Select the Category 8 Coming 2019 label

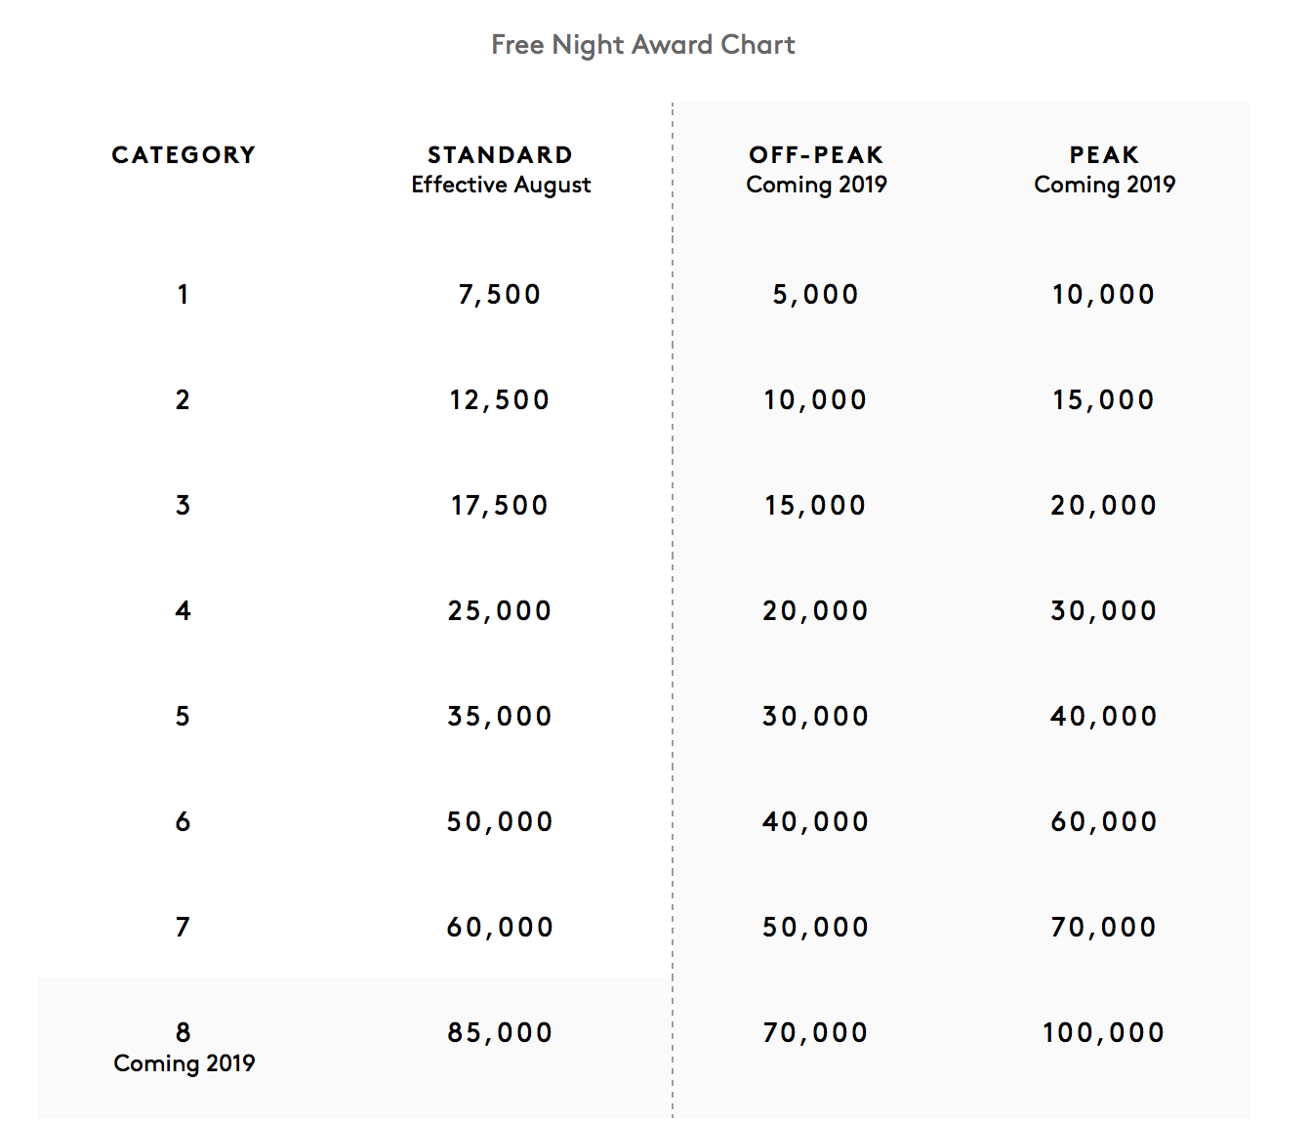[184, 1063]
